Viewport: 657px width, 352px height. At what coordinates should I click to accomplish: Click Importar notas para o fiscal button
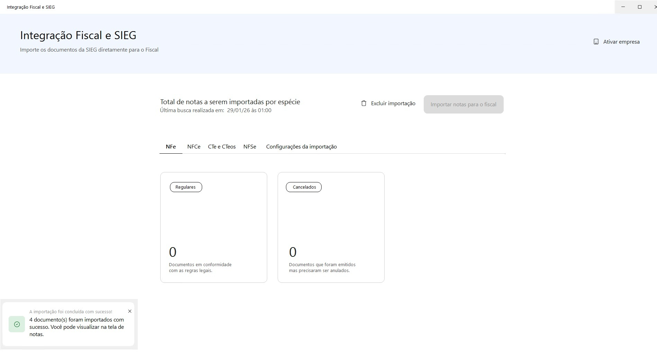[x=463, y=104]
